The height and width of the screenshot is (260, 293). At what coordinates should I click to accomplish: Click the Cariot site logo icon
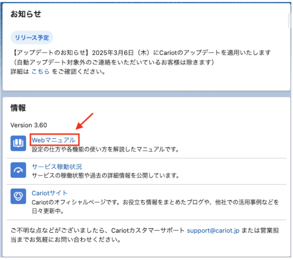click(x=18, y=196)
